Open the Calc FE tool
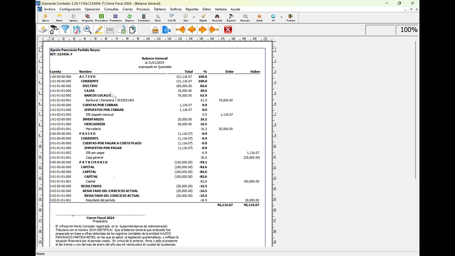Image resolution: width=455 pixels, height=256 pixels. [172, 18]
